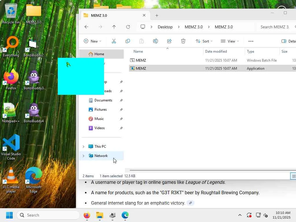Click the taskbar Search box

[48, 215]
